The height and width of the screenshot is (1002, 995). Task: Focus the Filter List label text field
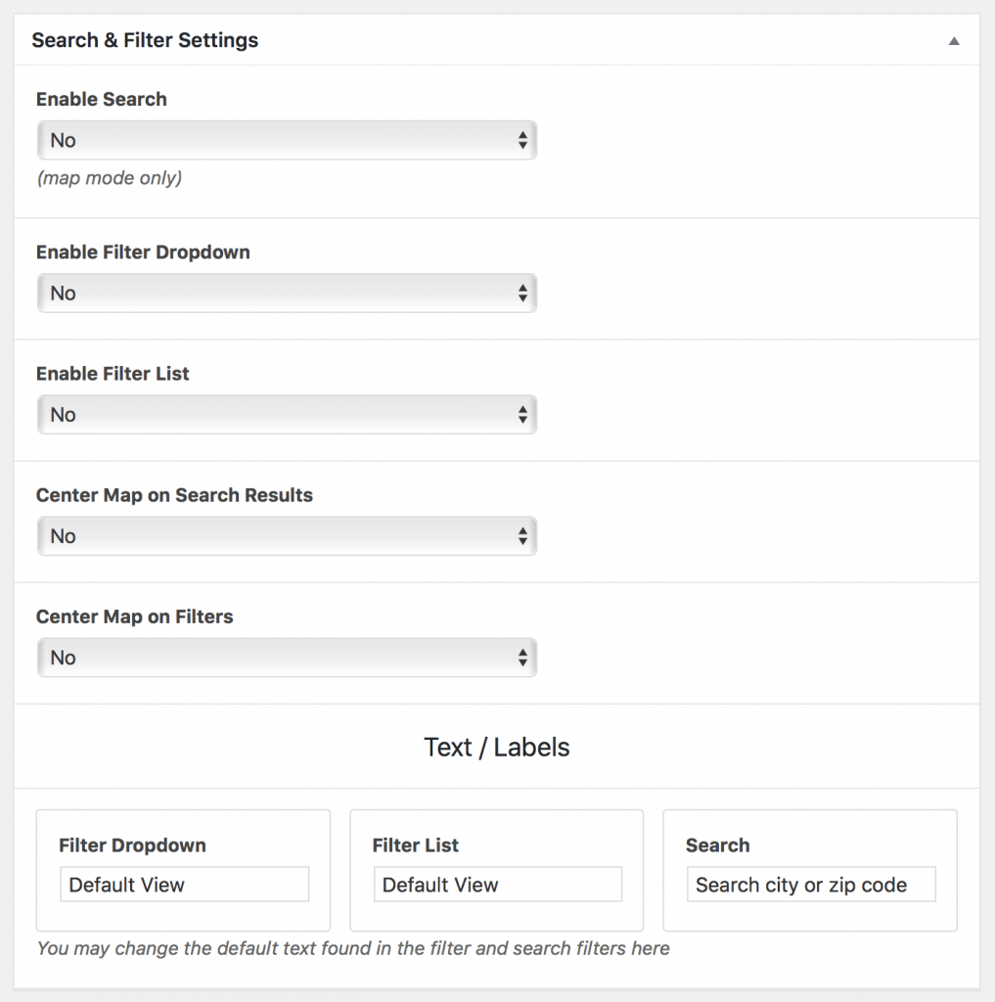(x=497, y=885)
